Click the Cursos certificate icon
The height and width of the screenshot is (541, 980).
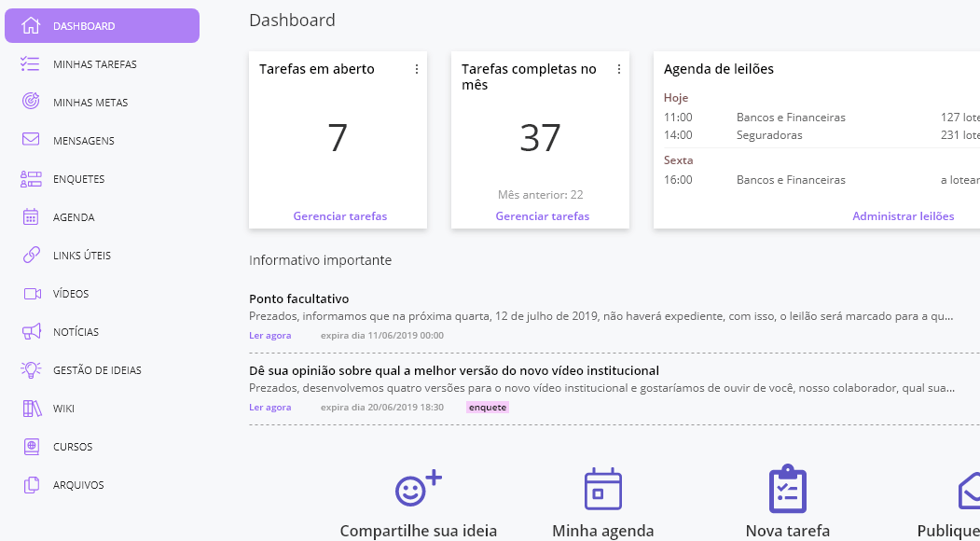pos(32,447)
